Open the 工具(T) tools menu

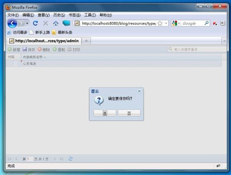coord(90,15)
